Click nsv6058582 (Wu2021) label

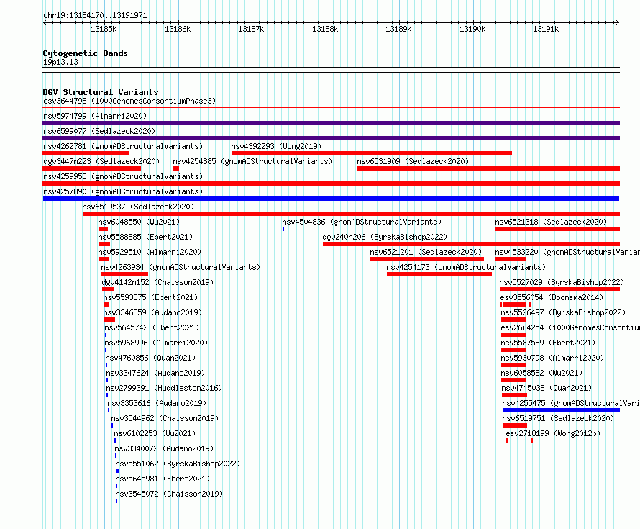coord(541,373)
